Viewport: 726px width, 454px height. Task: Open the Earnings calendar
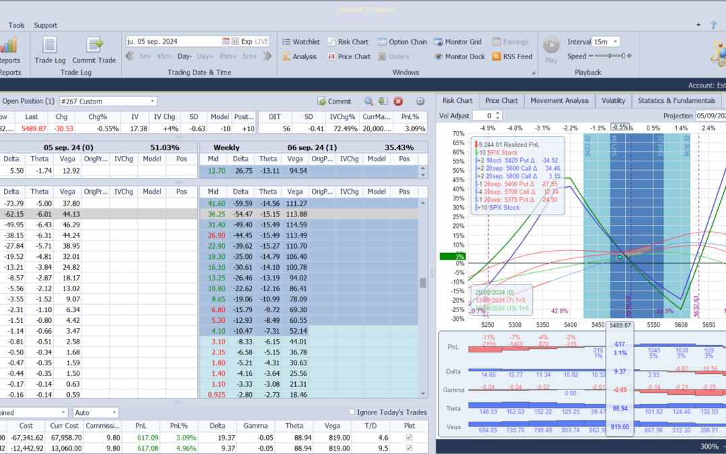click(x=510, y=42)
